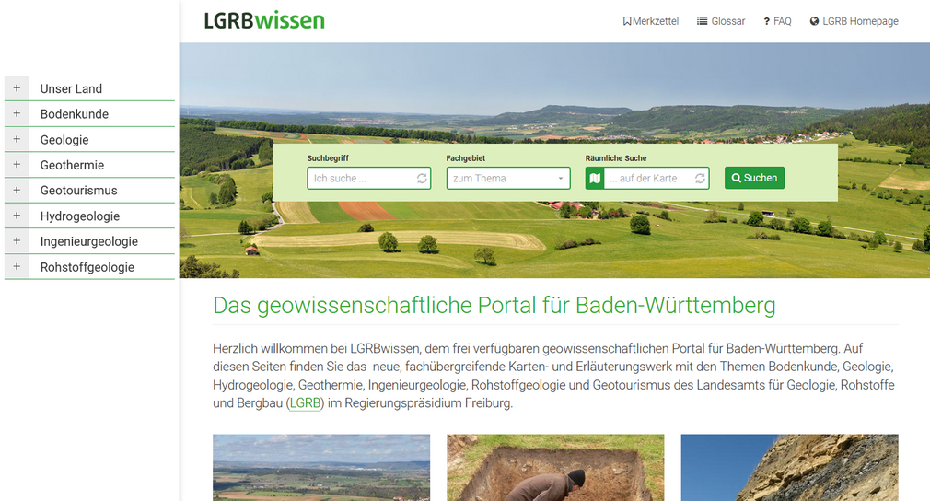This screenshot has height=501, width=930.
Task: Click the LGRBwissen logo
Action: (264, 21)
